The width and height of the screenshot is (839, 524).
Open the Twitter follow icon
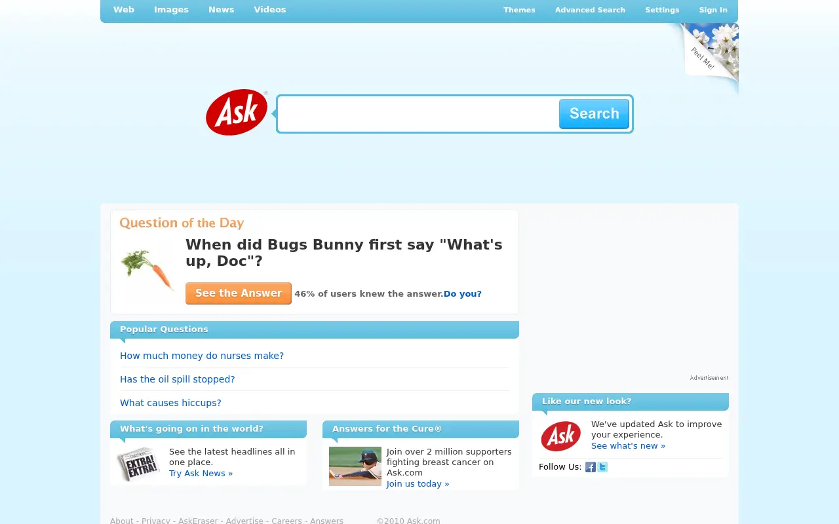click(602, 467)
